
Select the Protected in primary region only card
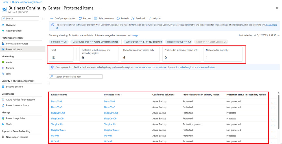[140, 54]
